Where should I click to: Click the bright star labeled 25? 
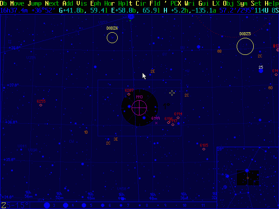[x=261, y=71]
